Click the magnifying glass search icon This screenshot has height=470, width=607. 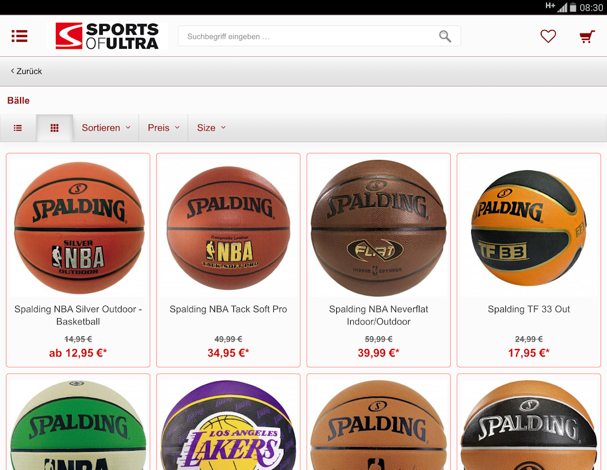445,36
